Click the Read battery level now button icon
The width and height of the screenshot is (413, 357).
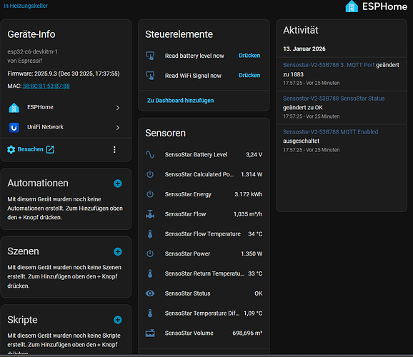[x=150, y=56]
